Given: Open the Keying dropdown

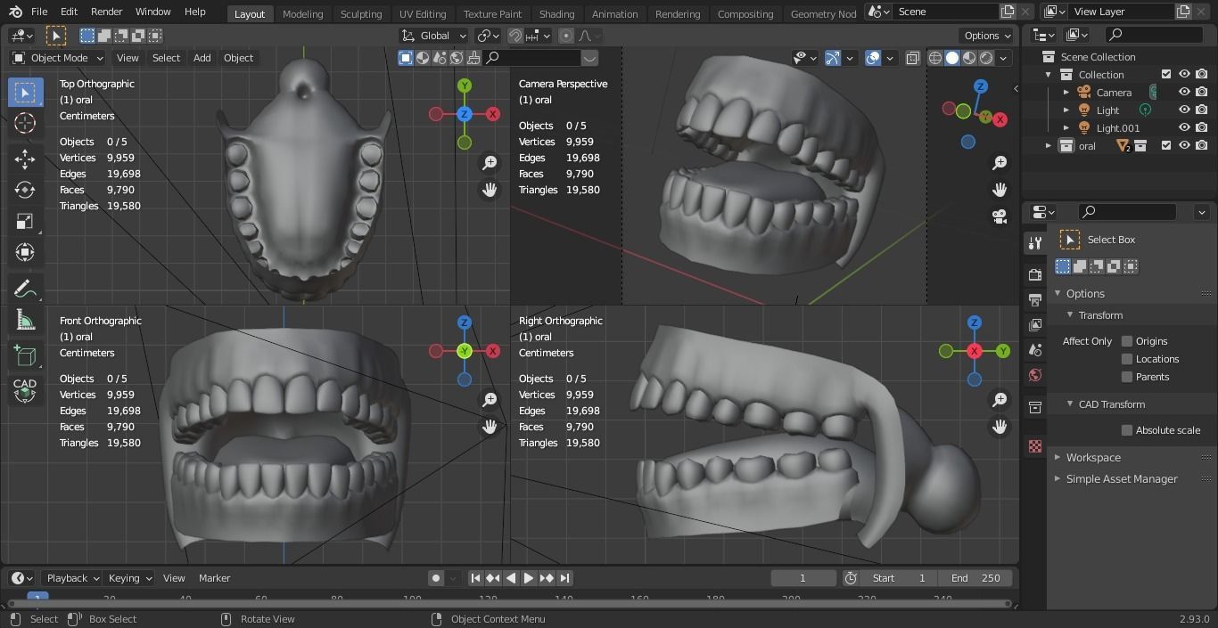Looking at the screenshot, I should click(x=129, y=578).
